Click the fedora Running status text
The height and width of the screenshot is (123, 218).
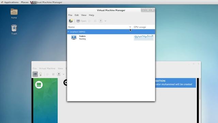tap(82, 39)
